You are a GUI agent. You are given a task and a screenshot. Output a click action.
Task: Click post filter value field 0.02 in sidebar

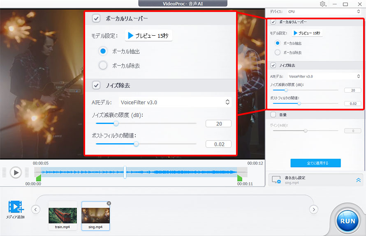pos(353,104)
